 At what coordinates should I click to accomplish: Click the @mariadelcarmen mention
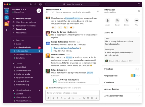(72, 18)
